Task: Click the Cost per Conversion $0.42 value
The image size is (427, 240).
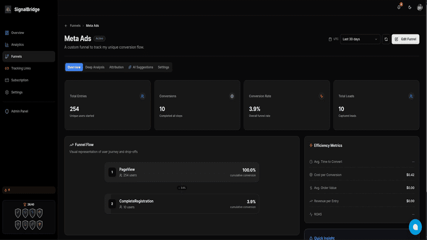Action: pyautogui.click(x=410, y=175)
